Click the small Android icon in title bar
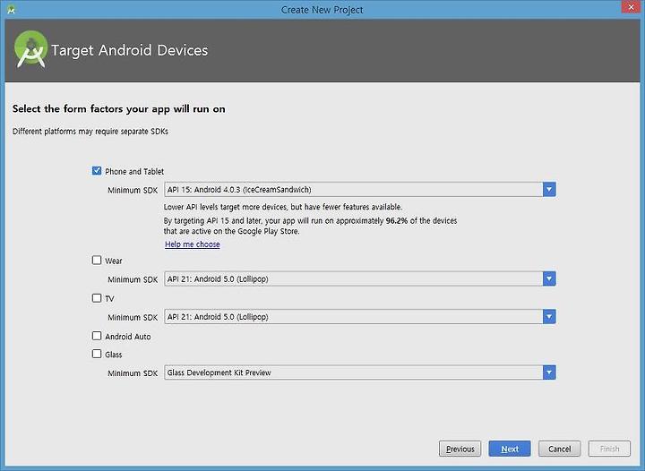This screenshot has height=471, width=645. (x=11, y=10)
